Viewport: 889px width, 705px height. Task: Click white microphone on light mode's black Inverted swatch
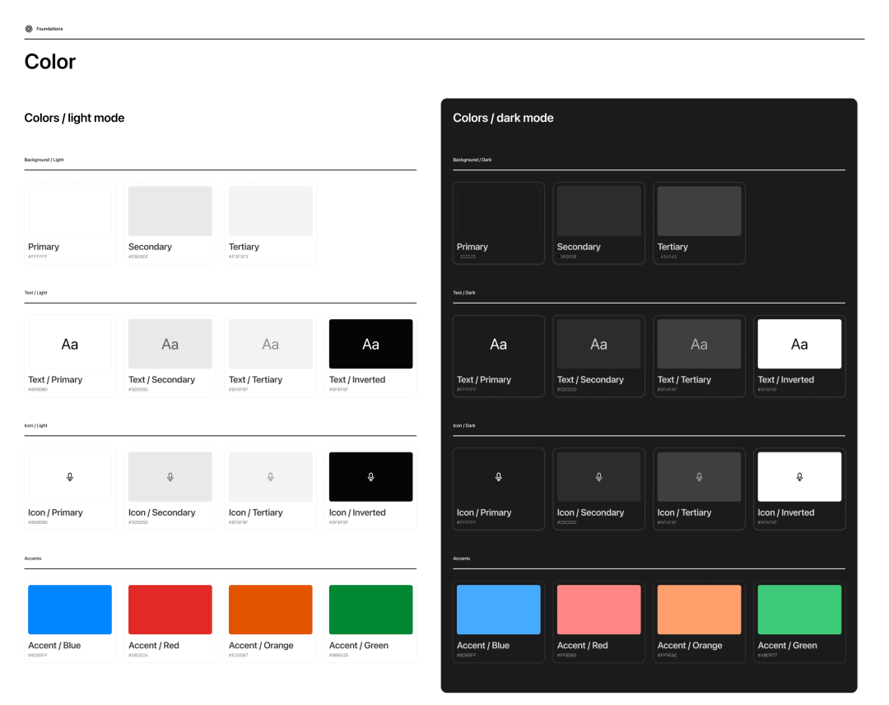(371, 477)
